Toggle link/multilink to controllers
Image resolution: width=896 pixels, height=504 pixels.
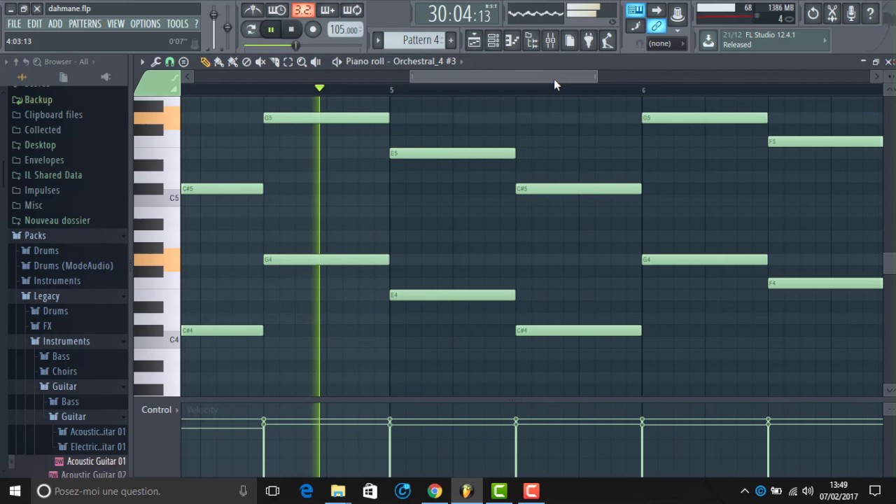657,27
